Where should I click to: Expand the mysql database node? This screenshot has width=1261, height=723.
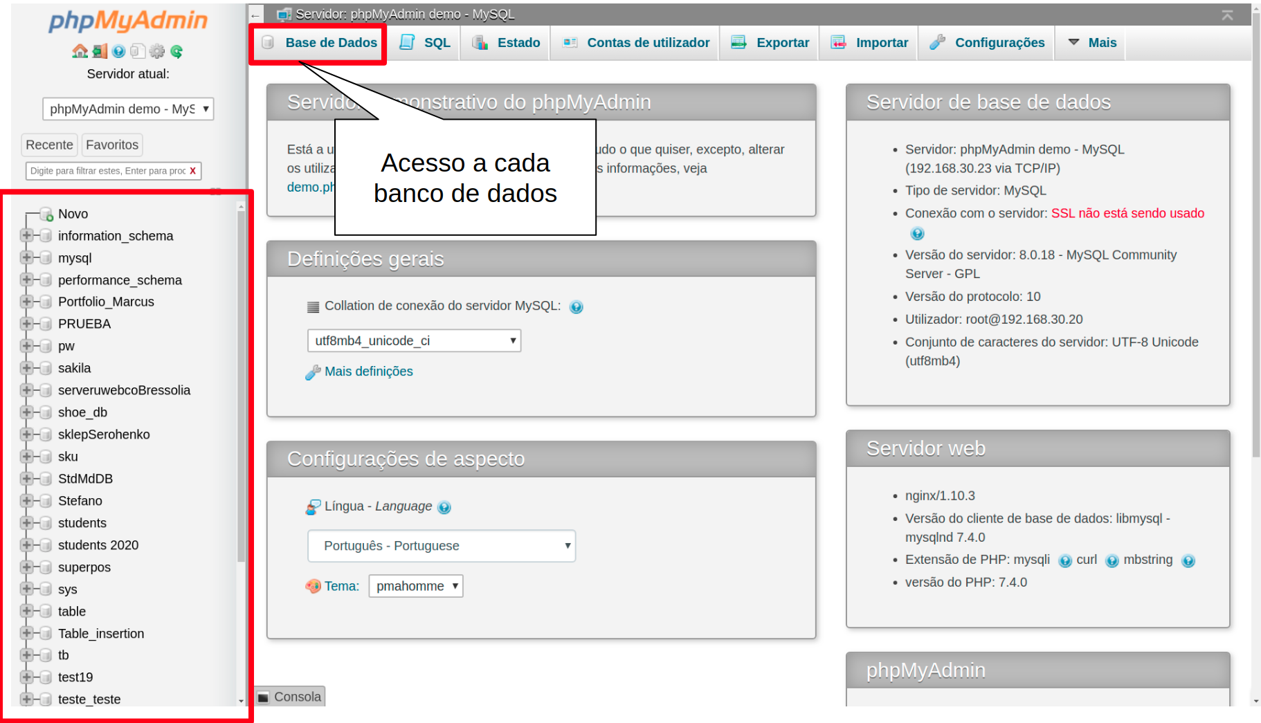click(26, 257)
